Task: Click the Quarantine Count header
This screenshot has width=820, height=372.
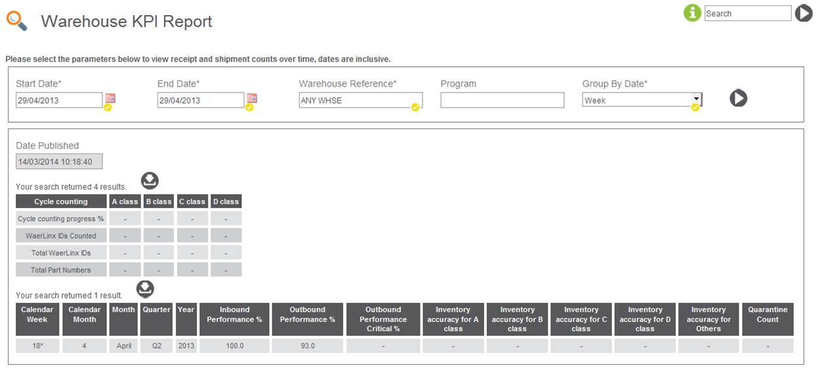Action: 768,320
